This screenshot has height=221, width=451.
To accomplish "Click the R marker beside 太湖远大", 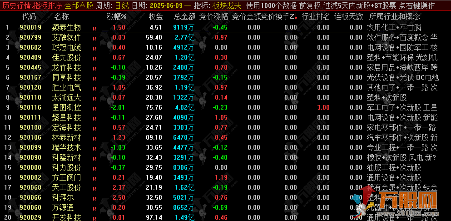I will point(94,99).
